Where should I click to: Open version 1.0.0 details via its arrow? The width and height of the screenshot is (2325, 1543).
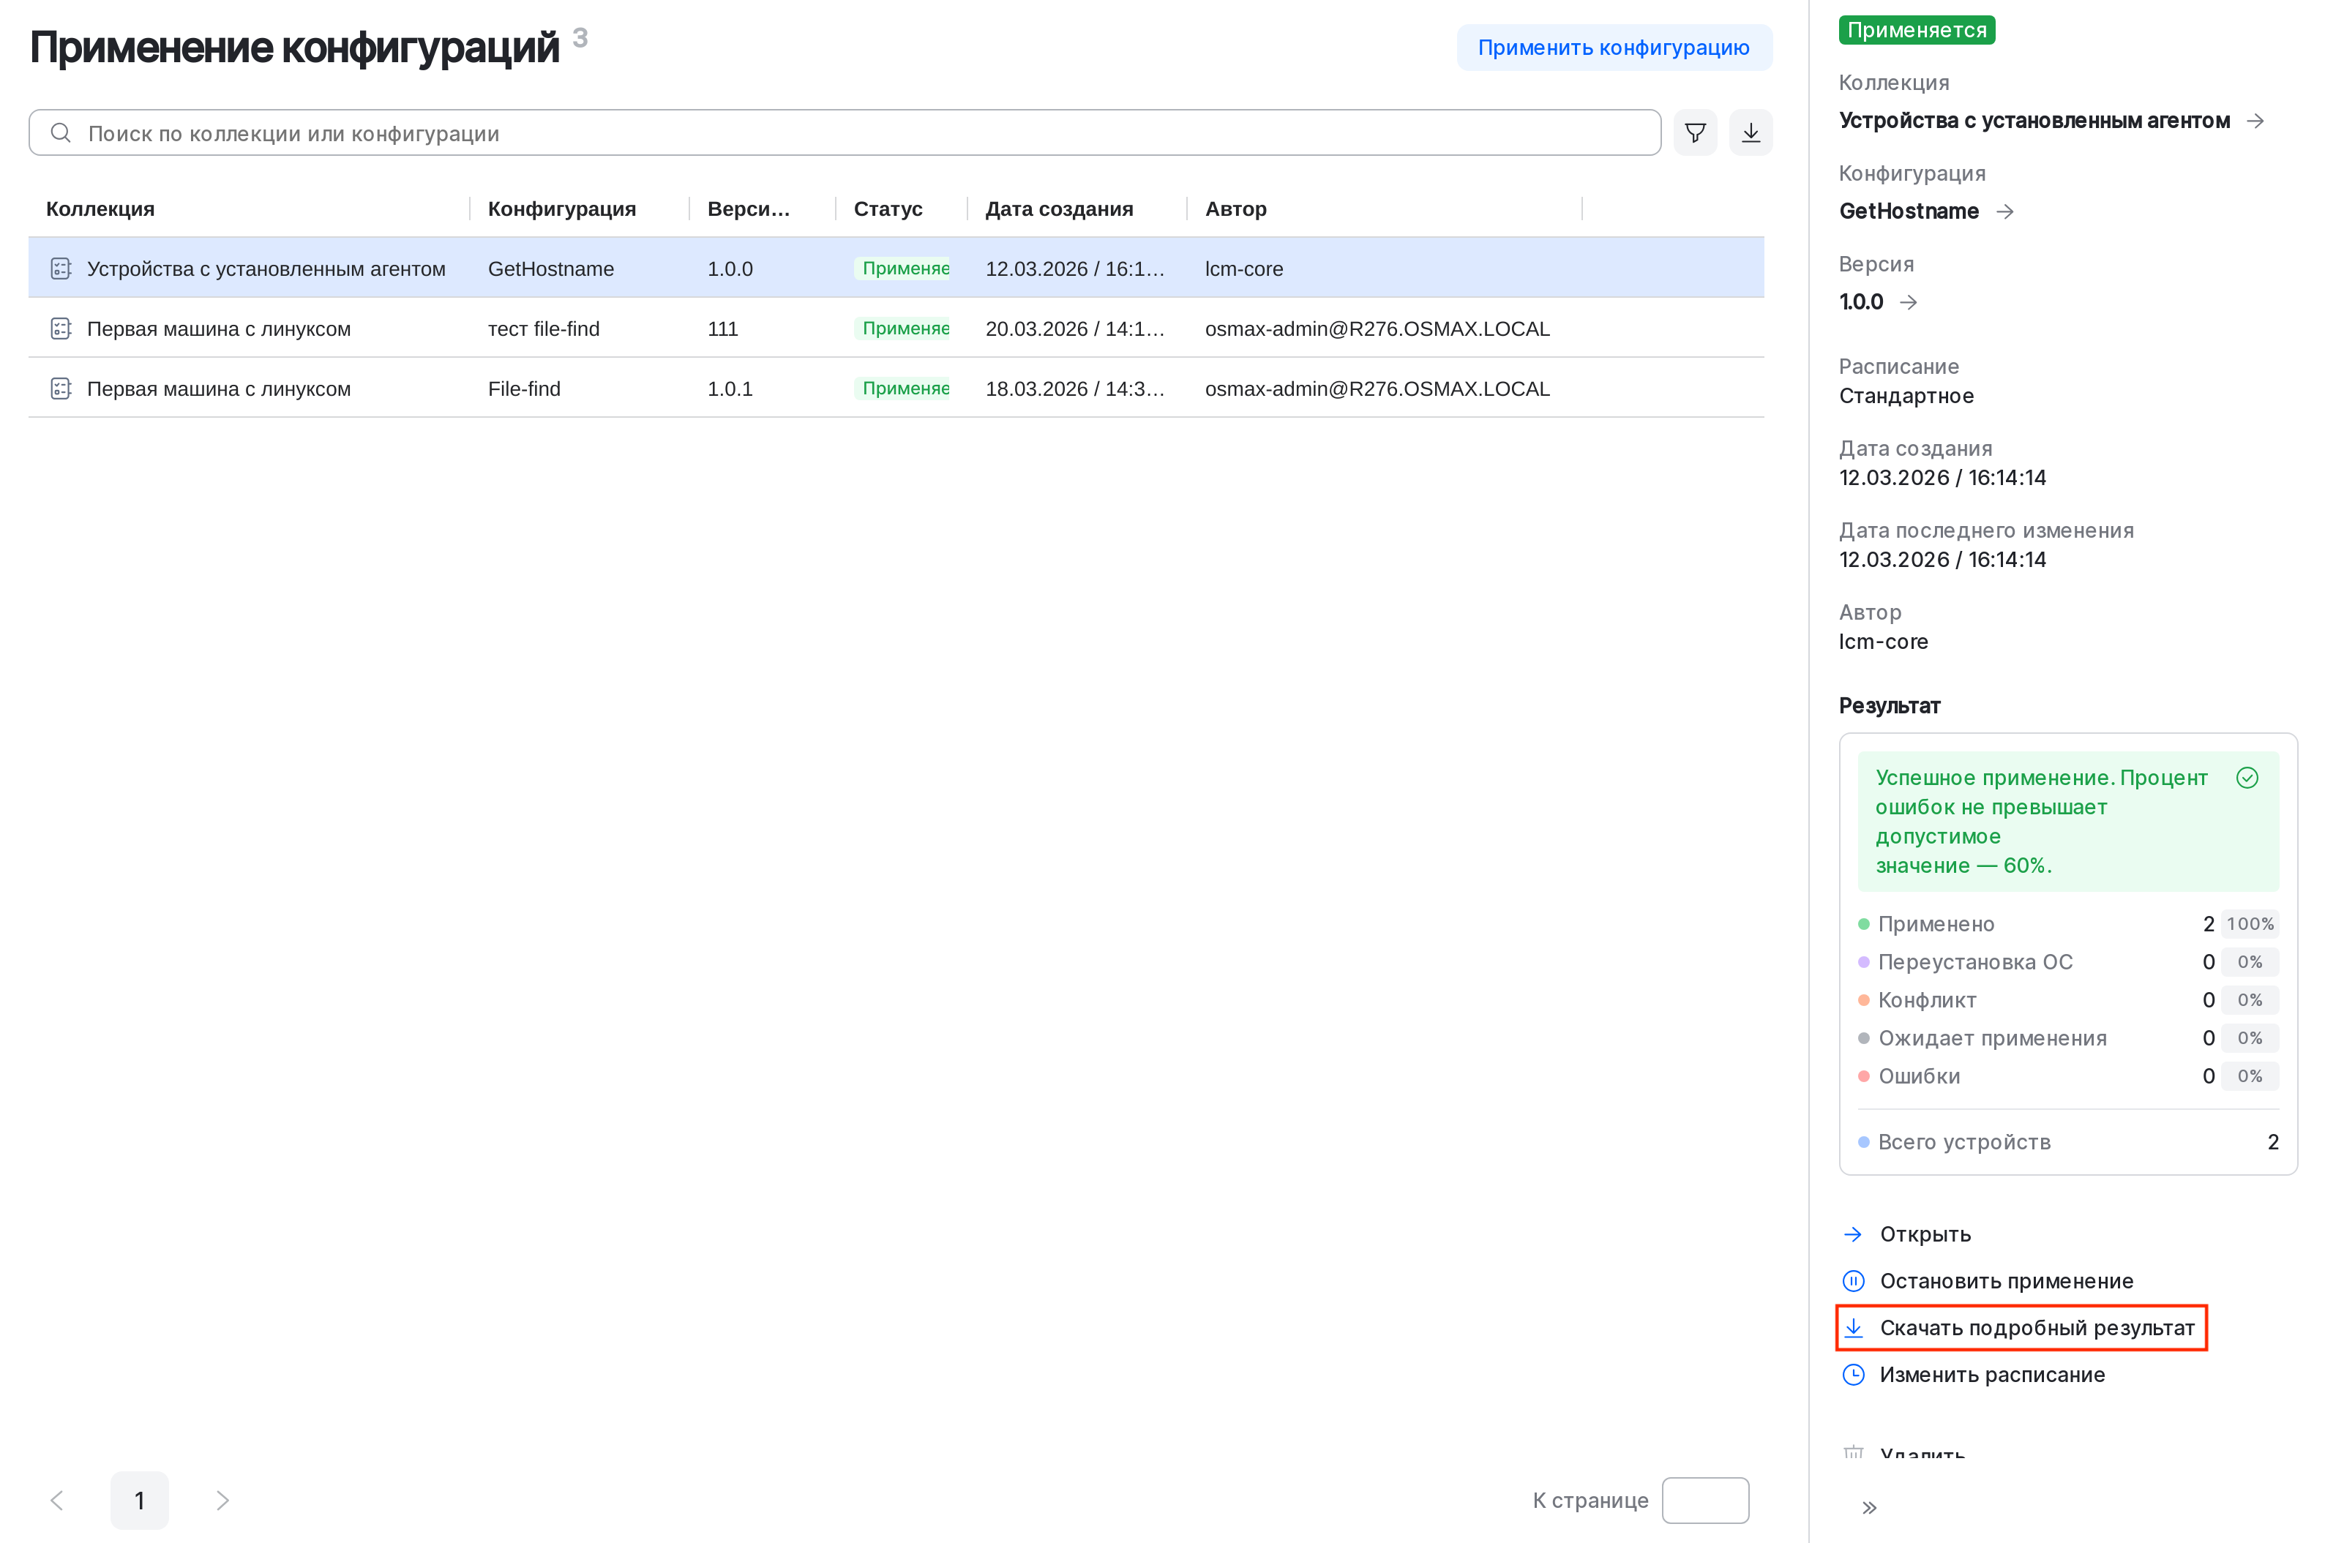tap(1911, 302)
